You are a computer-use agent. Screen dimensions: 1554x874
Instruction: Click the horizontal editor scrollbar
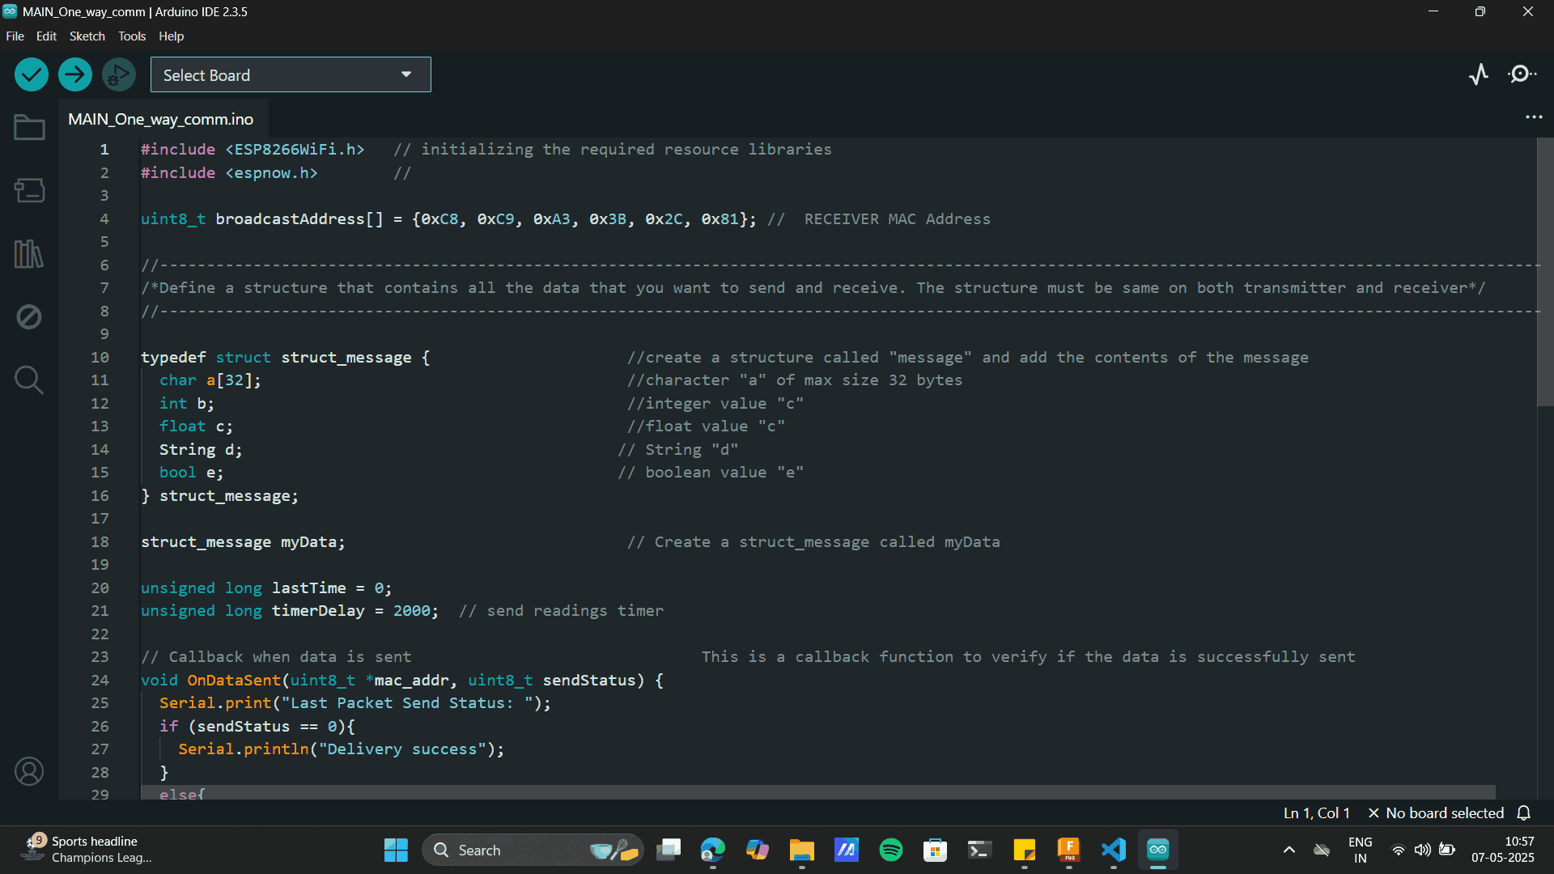coord(817,791)
